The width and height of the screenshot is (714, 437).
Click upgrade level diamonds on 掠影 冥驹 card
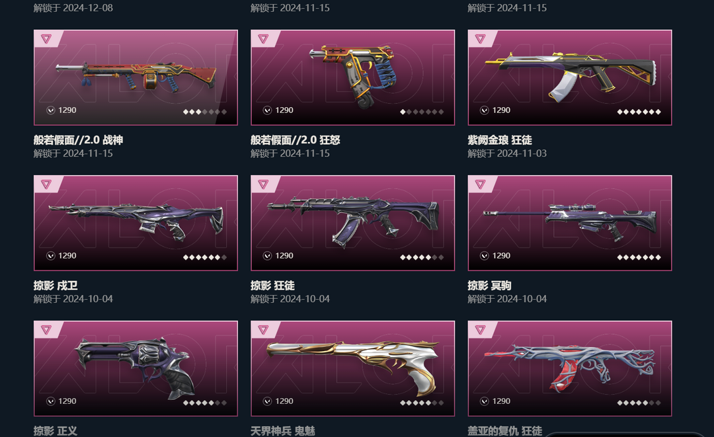click(x=639, y=257)
